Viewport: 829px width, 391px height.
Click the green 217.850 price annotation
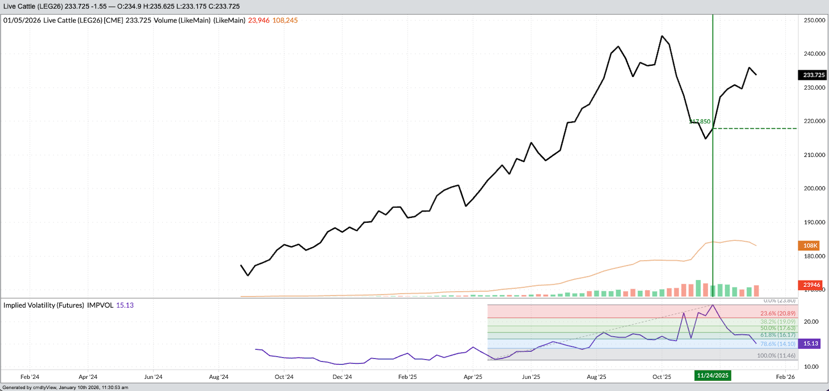(x=700, y=121)
